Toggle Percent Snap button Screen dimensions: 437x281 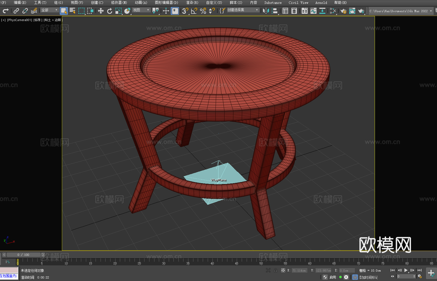click(x=203, y=11)
